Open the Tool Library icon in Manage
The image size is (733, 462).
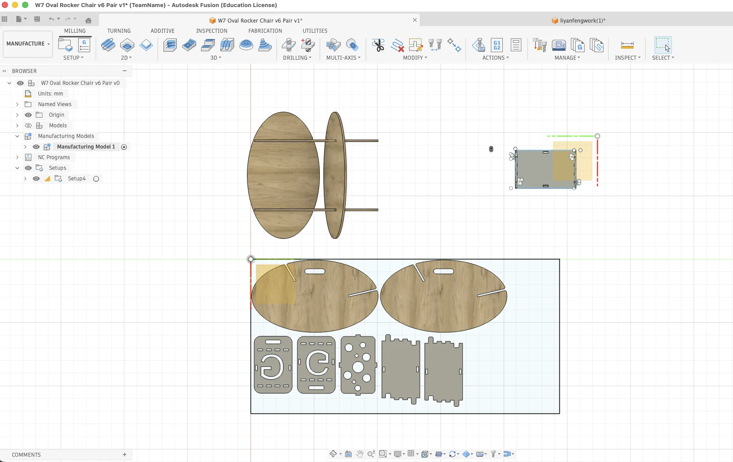click(540, 45)
